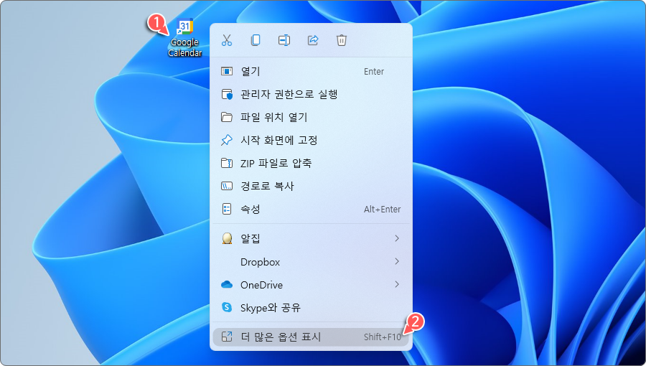Click the Cut scissors icon
Screen dimensions: 646x366
pyautogui.click(x=227, y=40)
